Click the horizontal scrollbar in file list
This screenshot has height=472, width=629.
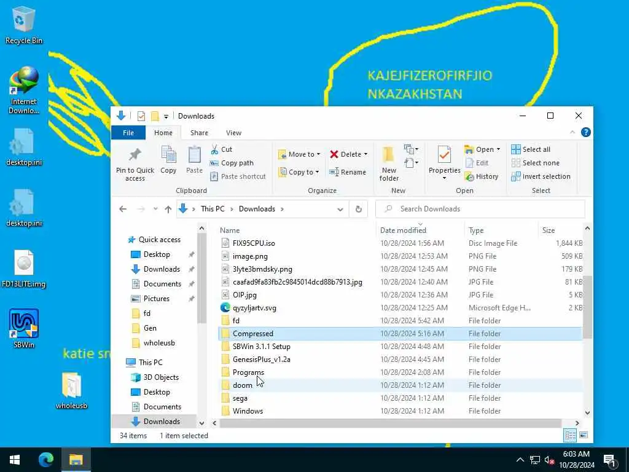pyautogui.click(x=390, y=423)
